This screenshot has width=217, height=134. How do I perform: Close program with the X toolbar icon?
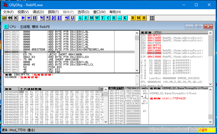pos(16,18)
